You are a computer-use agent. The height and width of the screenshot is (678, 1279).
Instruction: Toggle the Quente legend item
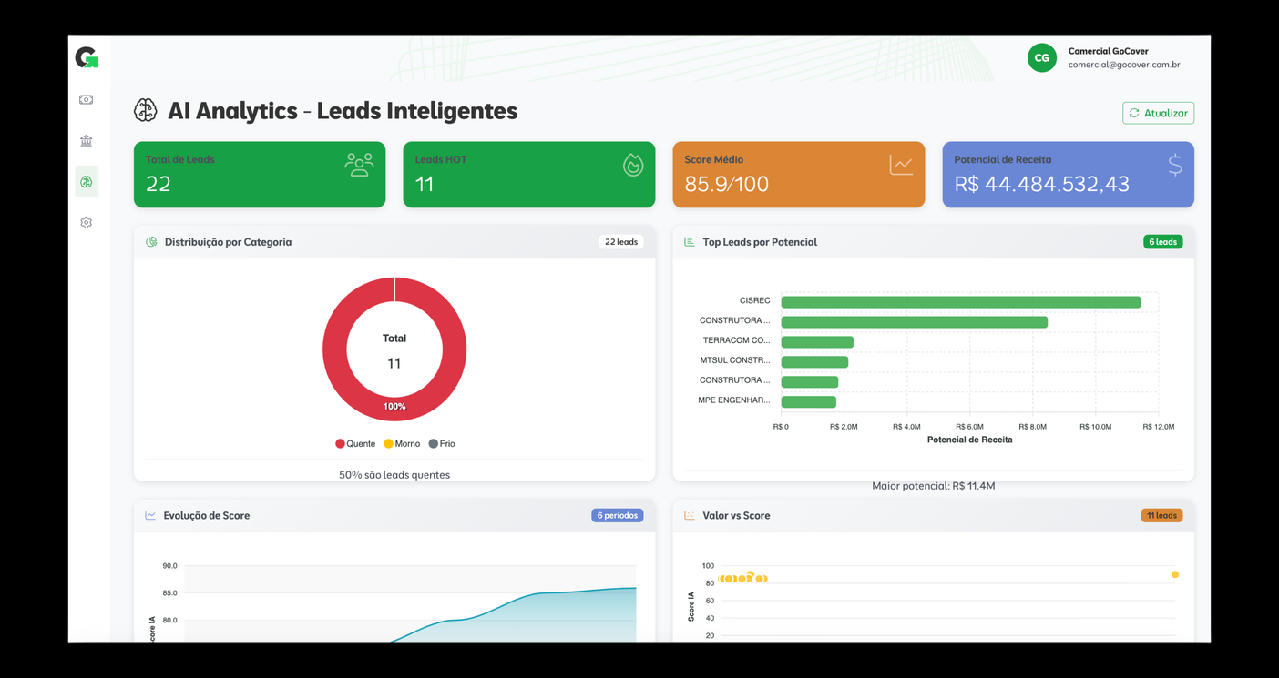(x=355, y=444)
